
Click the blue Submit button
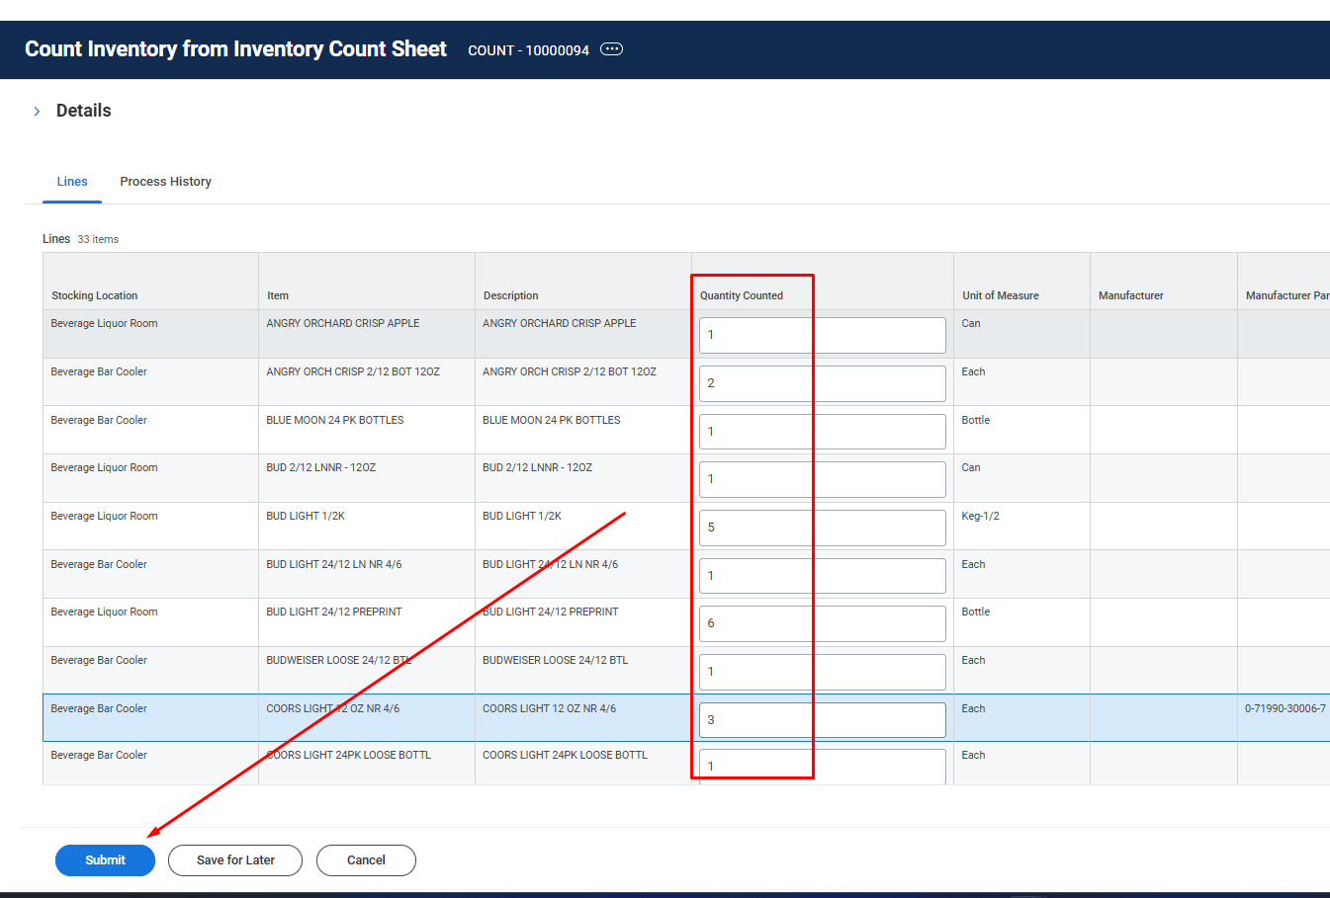105,860
